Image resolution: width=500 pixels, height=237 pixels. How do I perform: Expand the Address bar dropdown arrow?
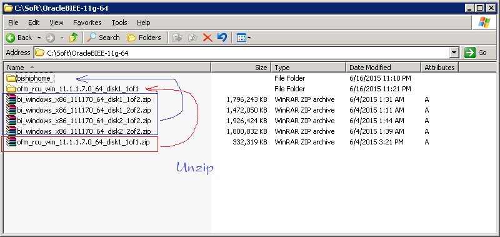(x=454, y=53)
